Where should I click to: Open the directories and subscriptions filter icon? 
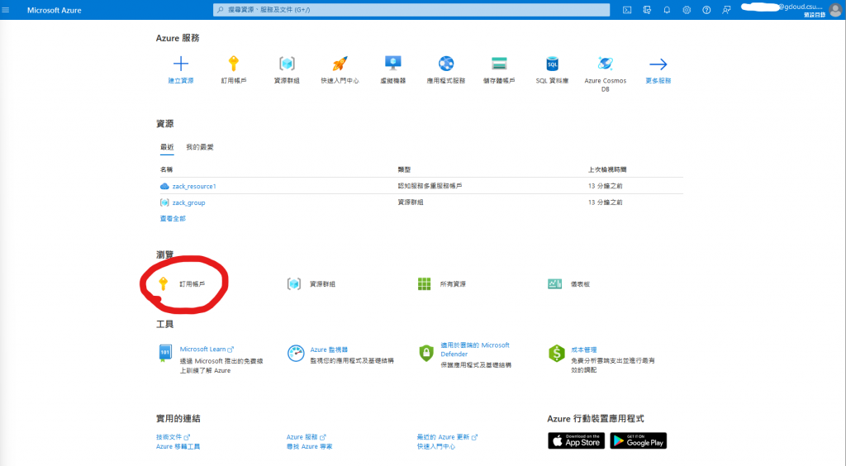[x=647, y=10]
